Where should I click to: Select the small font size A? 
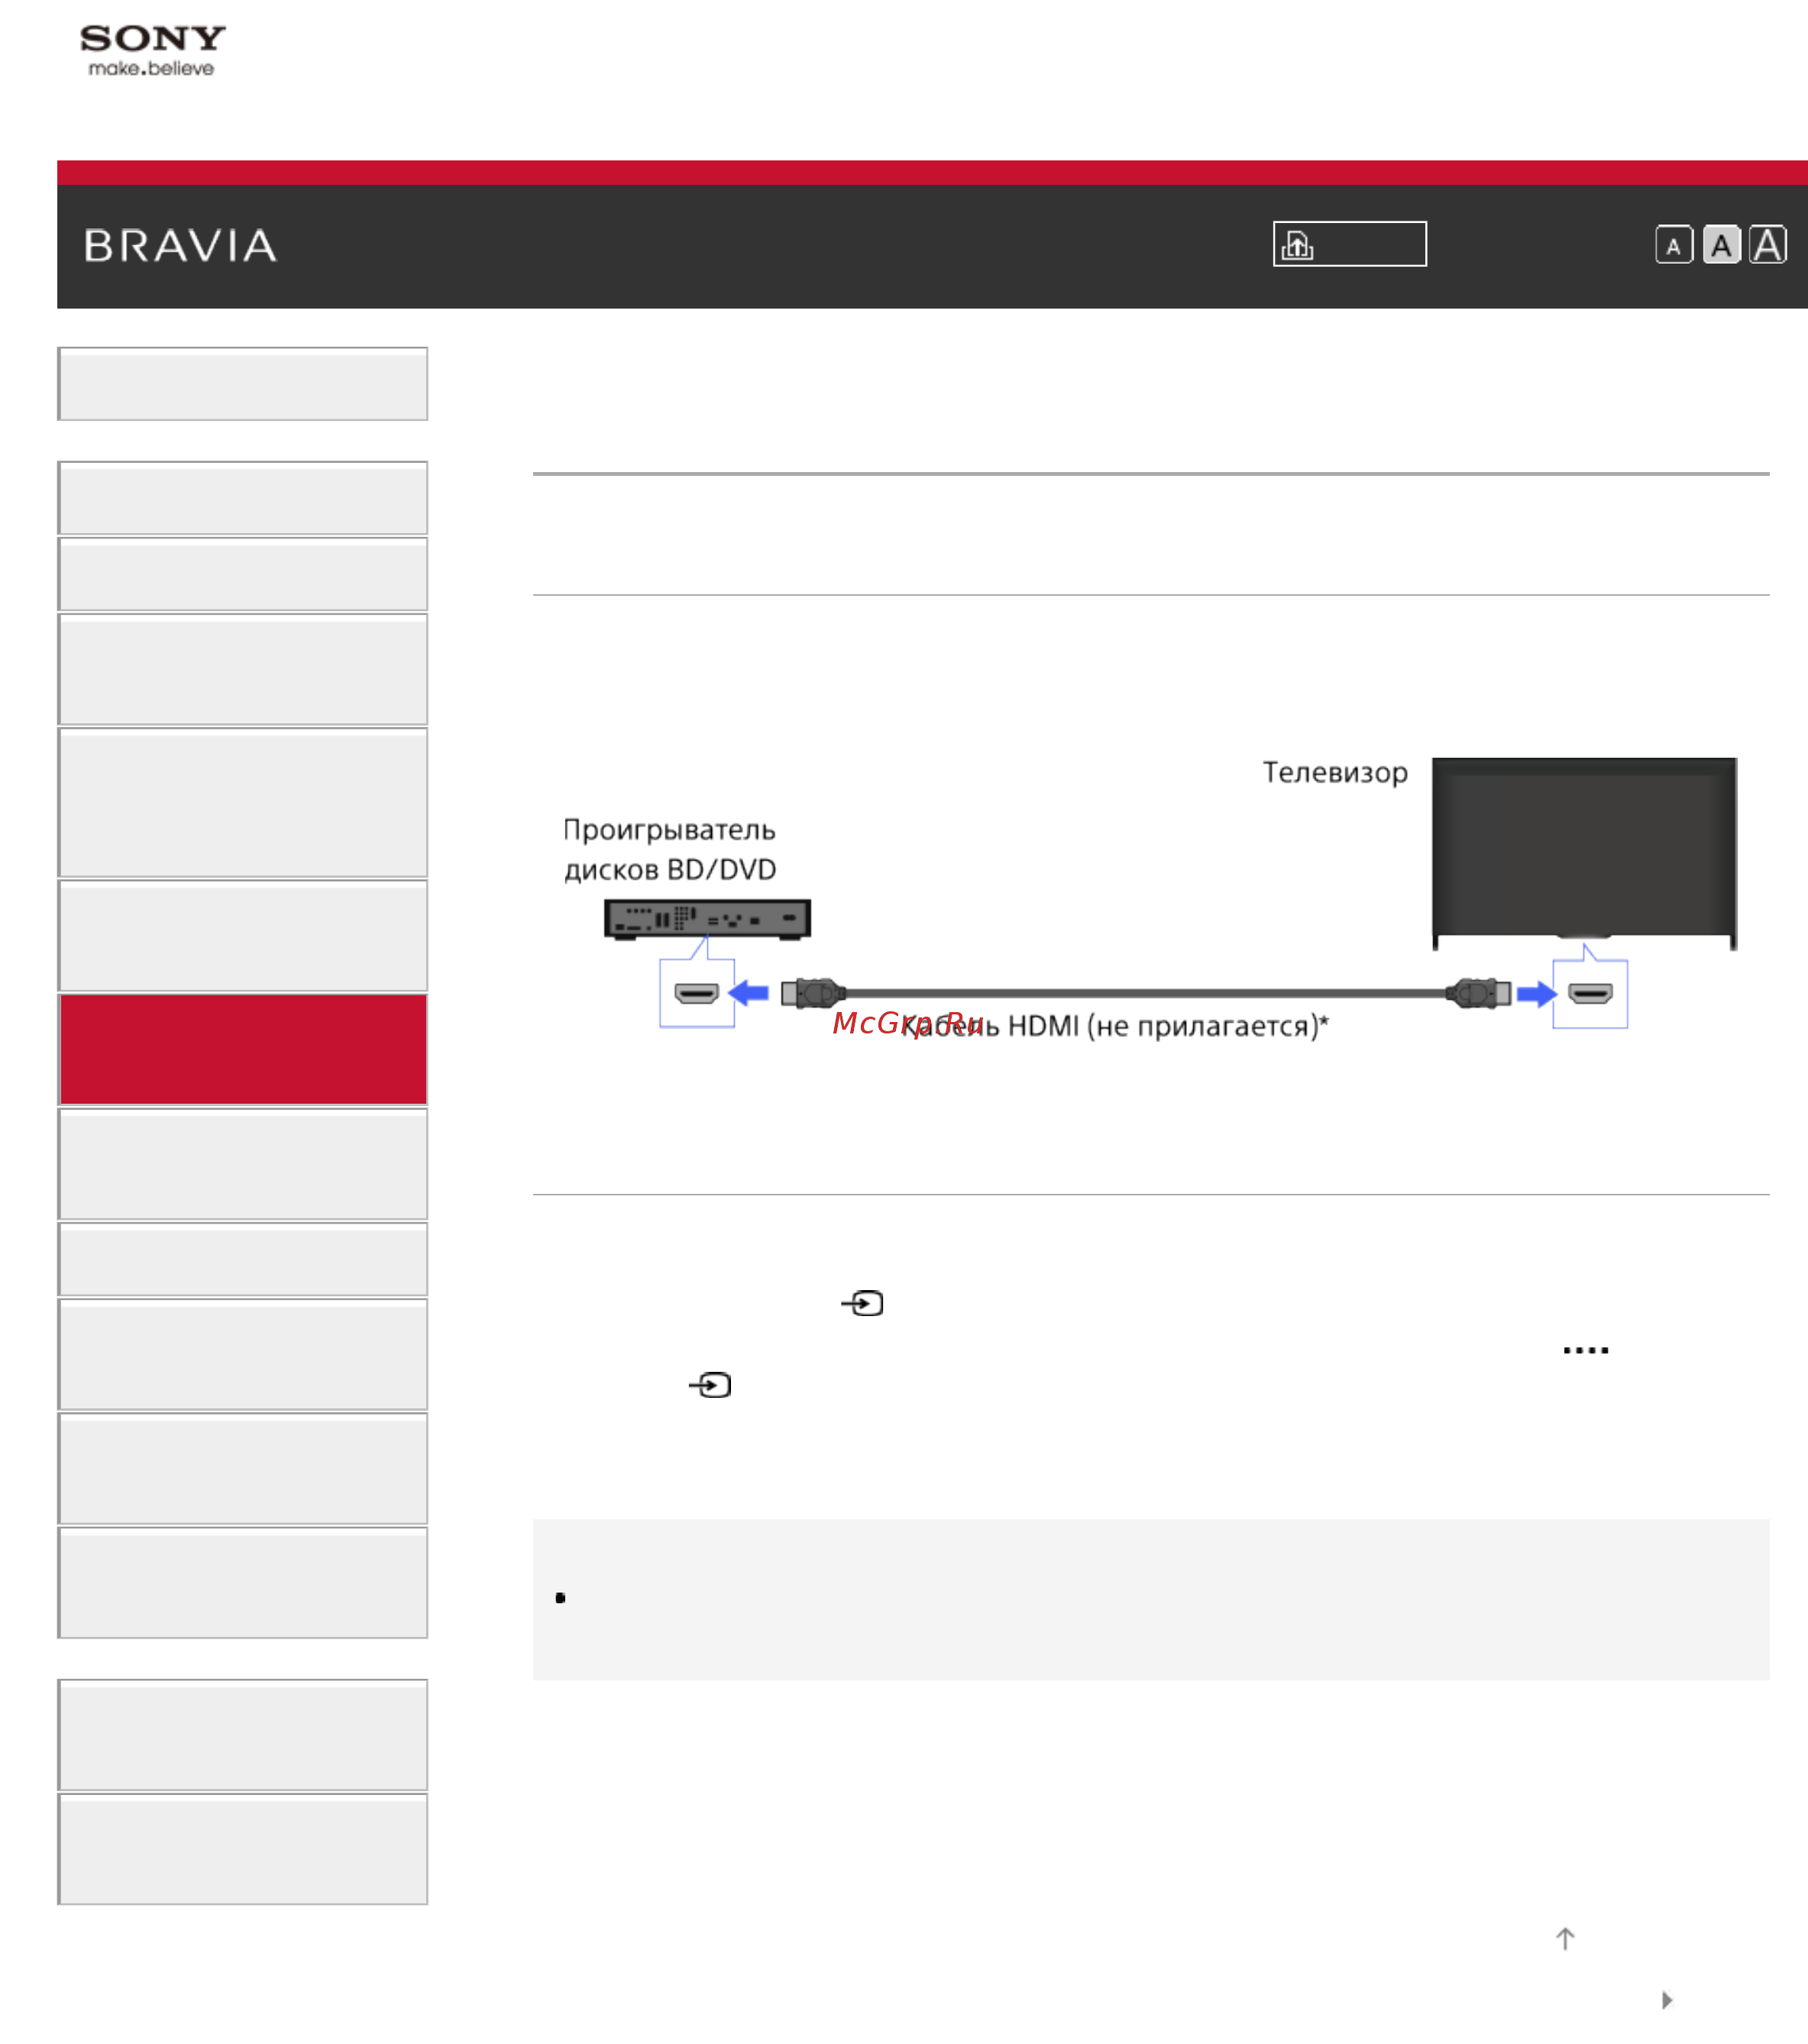coord(1674,246)
